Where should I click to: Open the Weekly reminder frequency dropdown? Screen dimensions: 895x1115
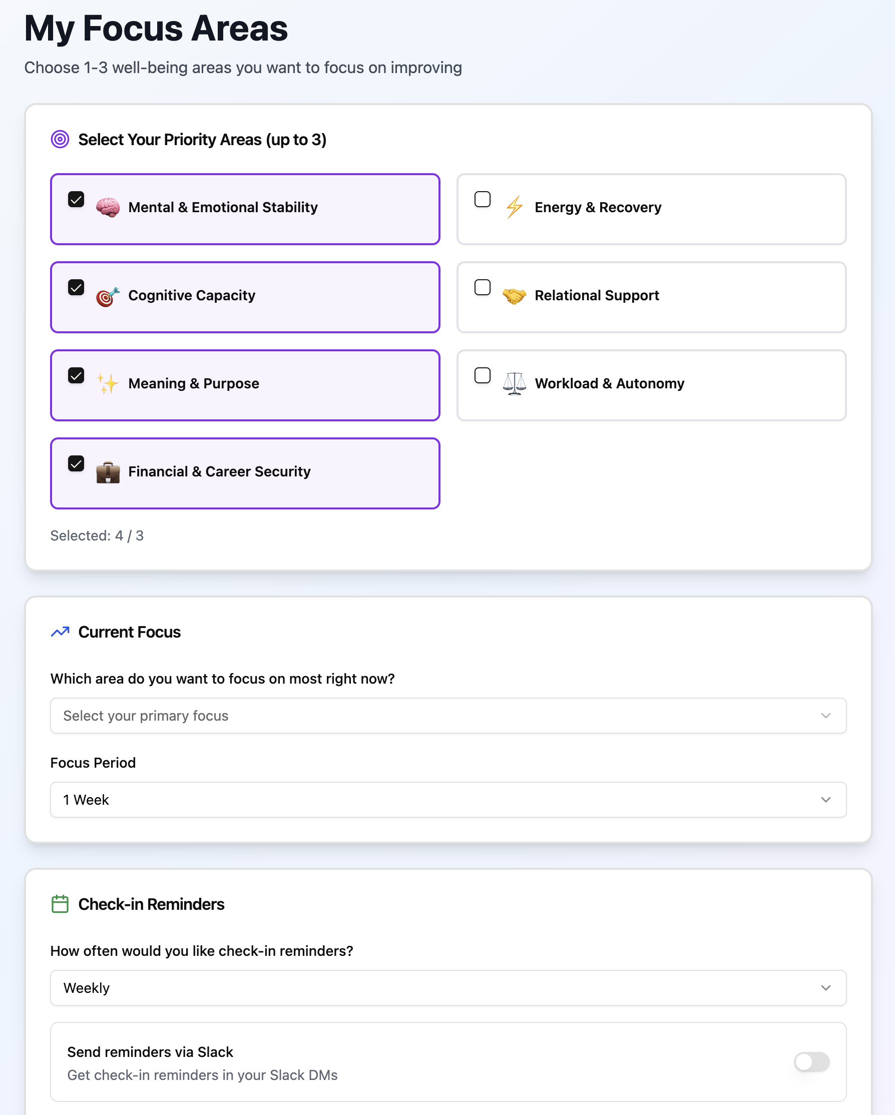tap(448, 988)
